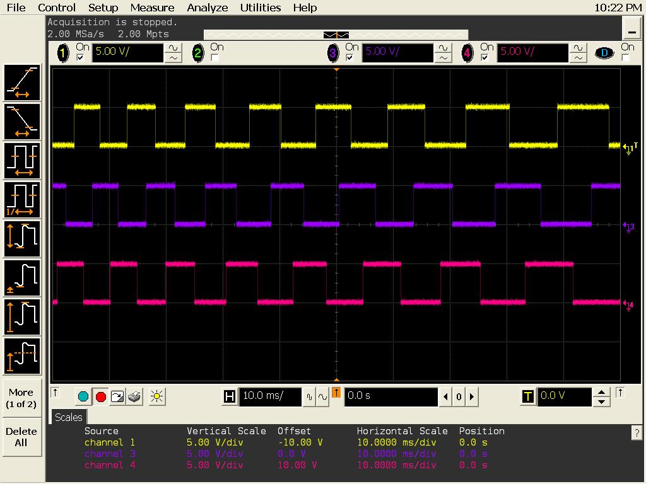This screenshot has height=484, width=646.
Task: Open the Measure menu
Action: click(x=152, y=8)
